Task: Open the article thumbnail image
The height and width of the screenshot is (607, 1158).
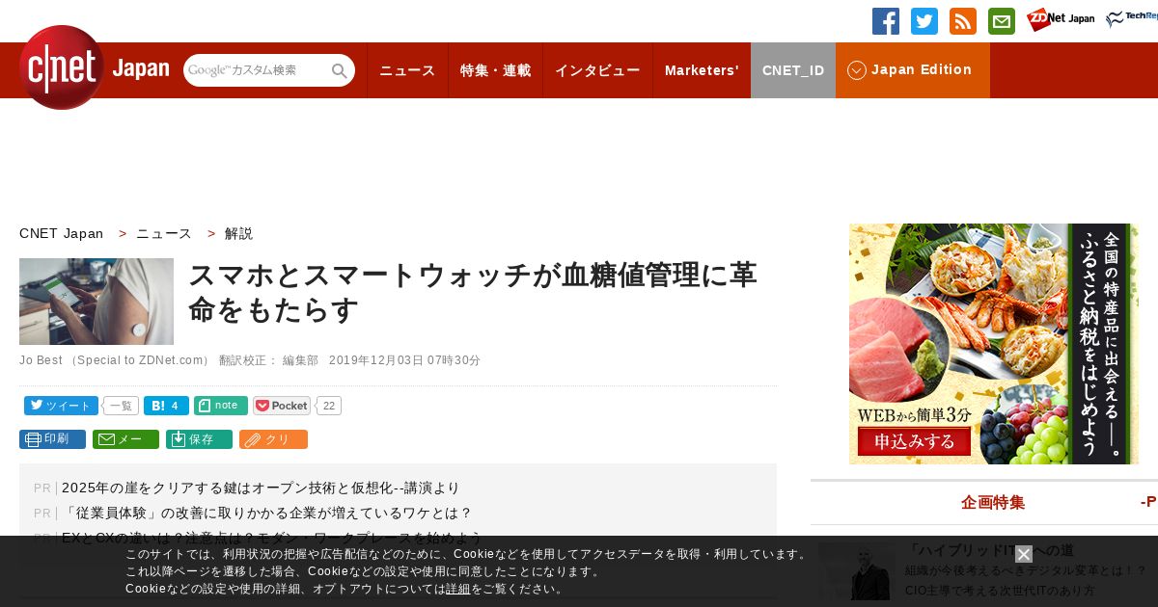Action: pyautogui.click(x=96, y=302)
